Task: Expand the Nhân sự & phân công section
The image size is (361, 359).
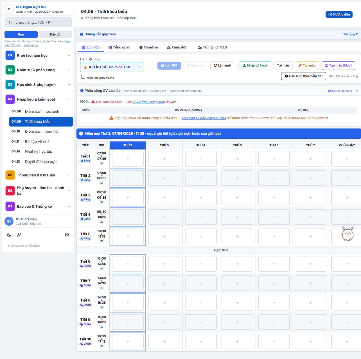Action: coord(38,70)
